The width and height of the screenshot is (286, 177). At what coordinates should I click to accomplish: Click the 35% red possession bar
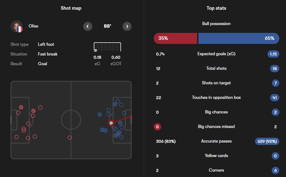coord(176,38)
